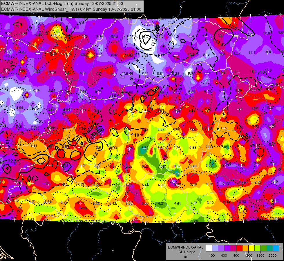284x261 pixels.
Task: Click grid value 4.01
Action: 161,185
